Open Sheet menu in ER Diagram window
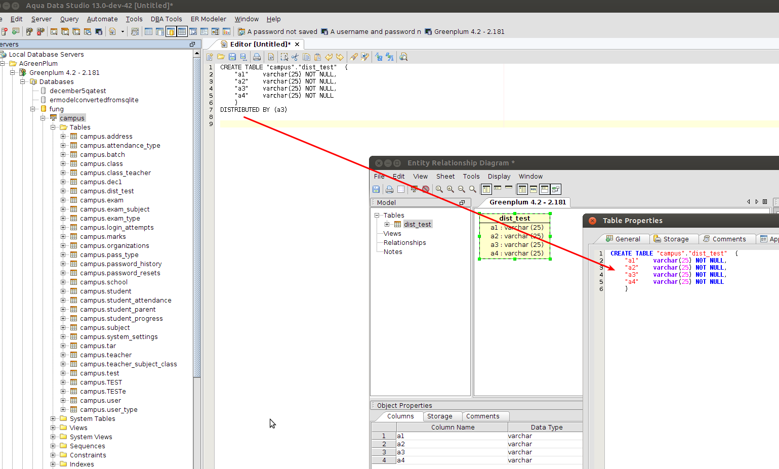The width and height of the screenshot is (779, 469). tap(445, 177)
